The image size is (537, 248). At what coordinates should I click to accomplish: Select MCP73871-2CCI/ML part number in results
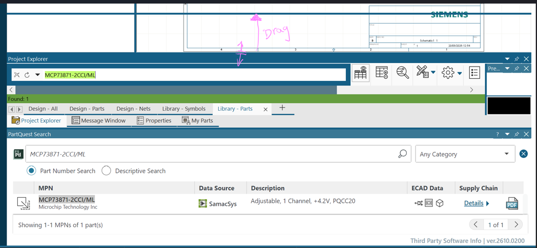[67, 199]
